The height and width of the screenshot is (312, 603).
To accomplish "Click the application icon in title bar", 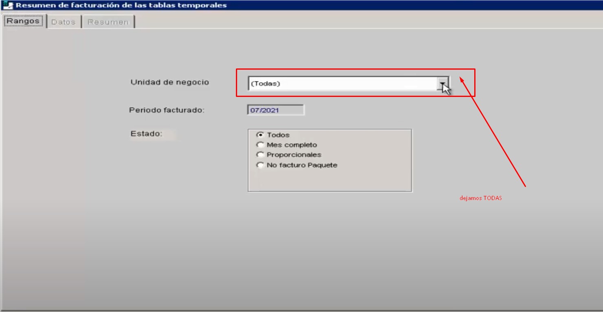I will pyautogui.click(x=8, y=5).
